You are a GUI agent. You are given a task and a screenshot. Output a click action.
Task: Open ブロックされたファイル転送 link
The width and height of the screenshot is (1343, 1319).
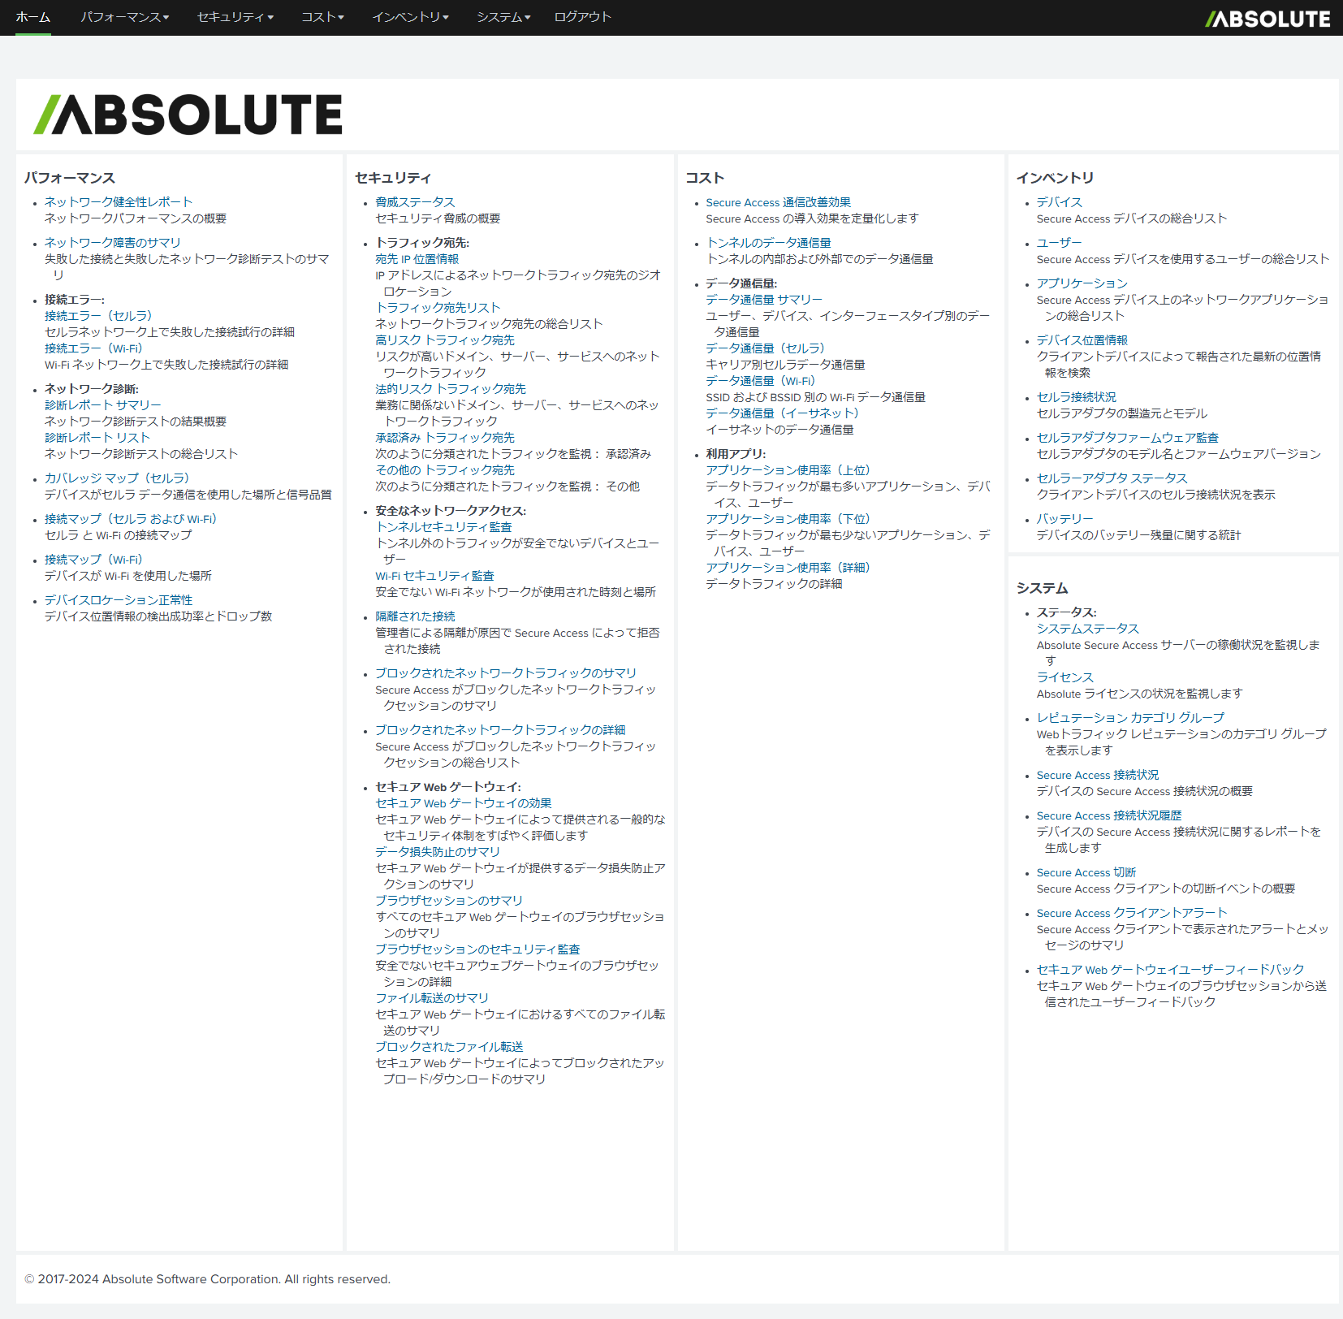pyautogui.click(x=449, y=1047)
